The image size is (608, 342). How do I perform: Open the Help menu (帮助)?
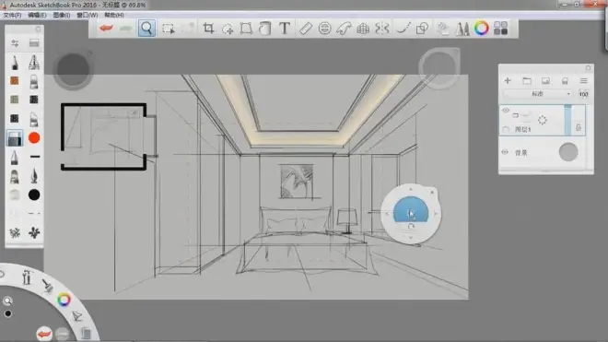pos(113,15)
